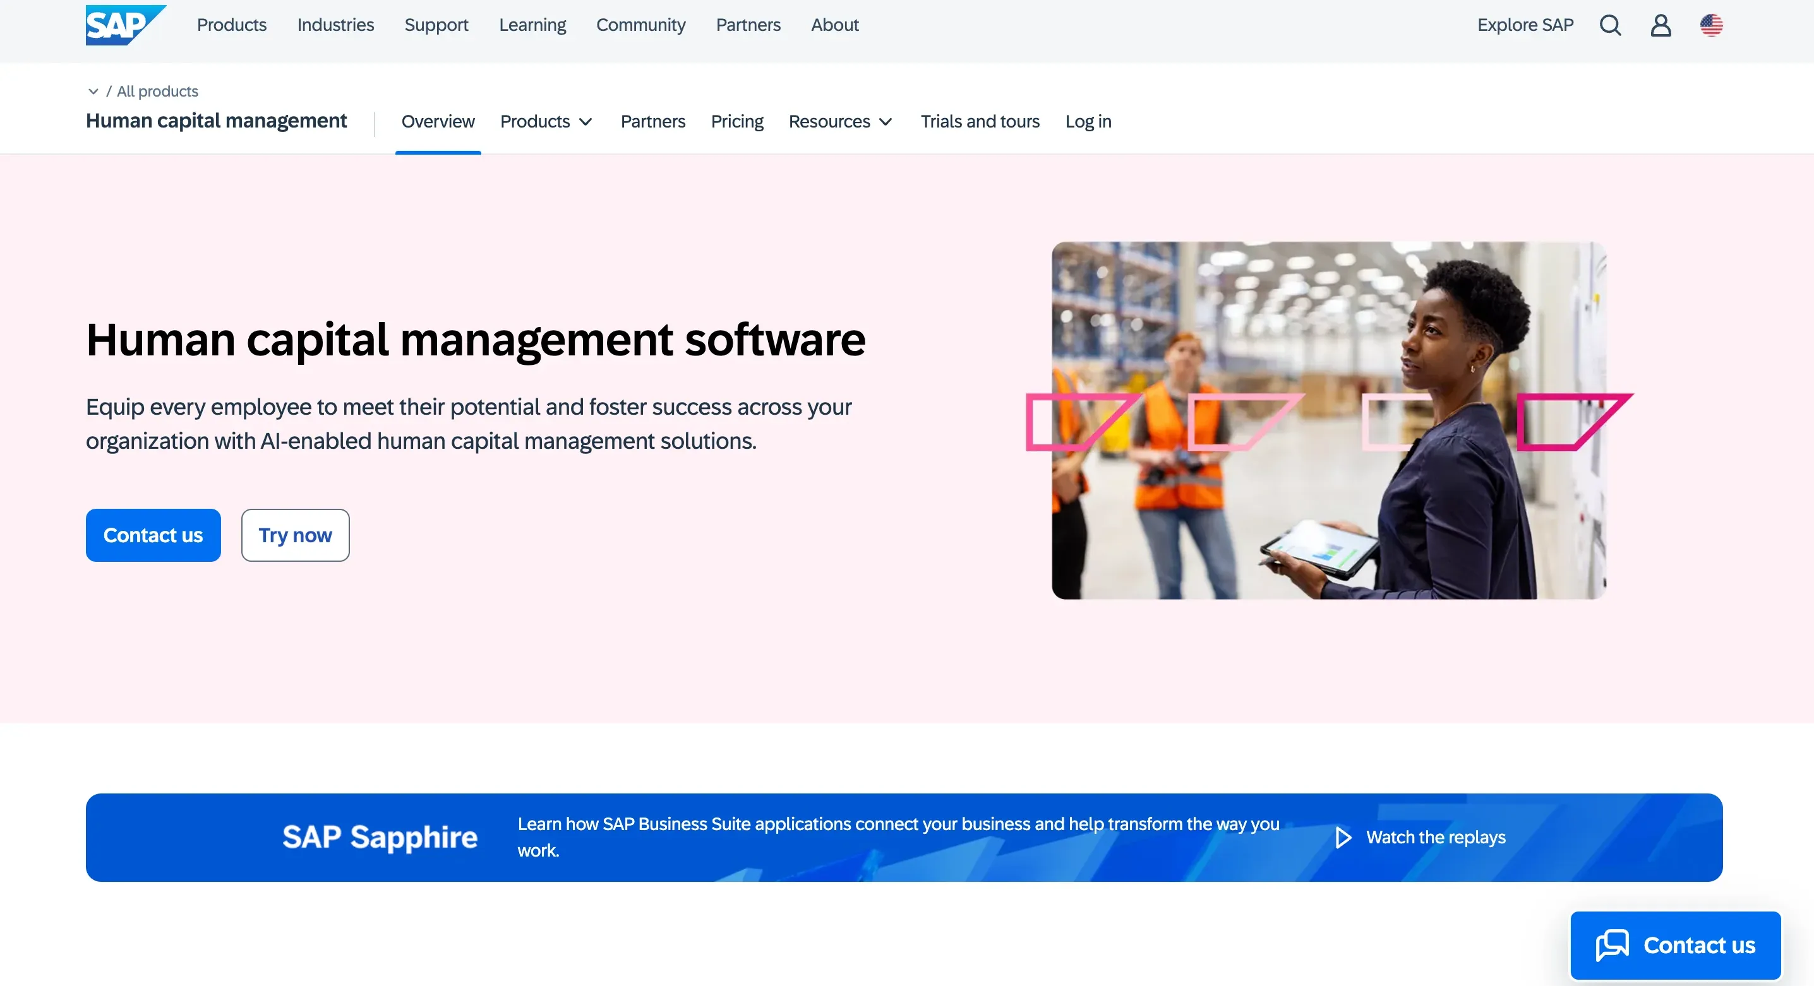Click Watch the replays link
The image size is (1814, 986).
1436,838
